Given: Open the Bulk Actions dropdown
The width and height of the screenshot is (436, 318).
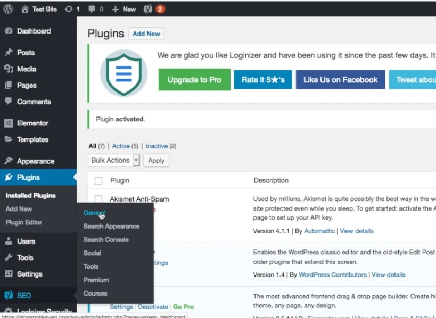Looking at the screenshot, I should (x=114, y=161).
